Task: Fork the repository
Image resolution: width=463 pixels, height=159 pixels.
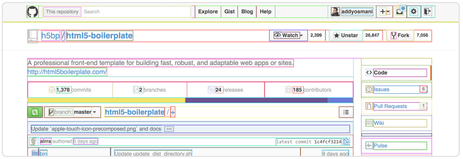Action: point(400,35)
